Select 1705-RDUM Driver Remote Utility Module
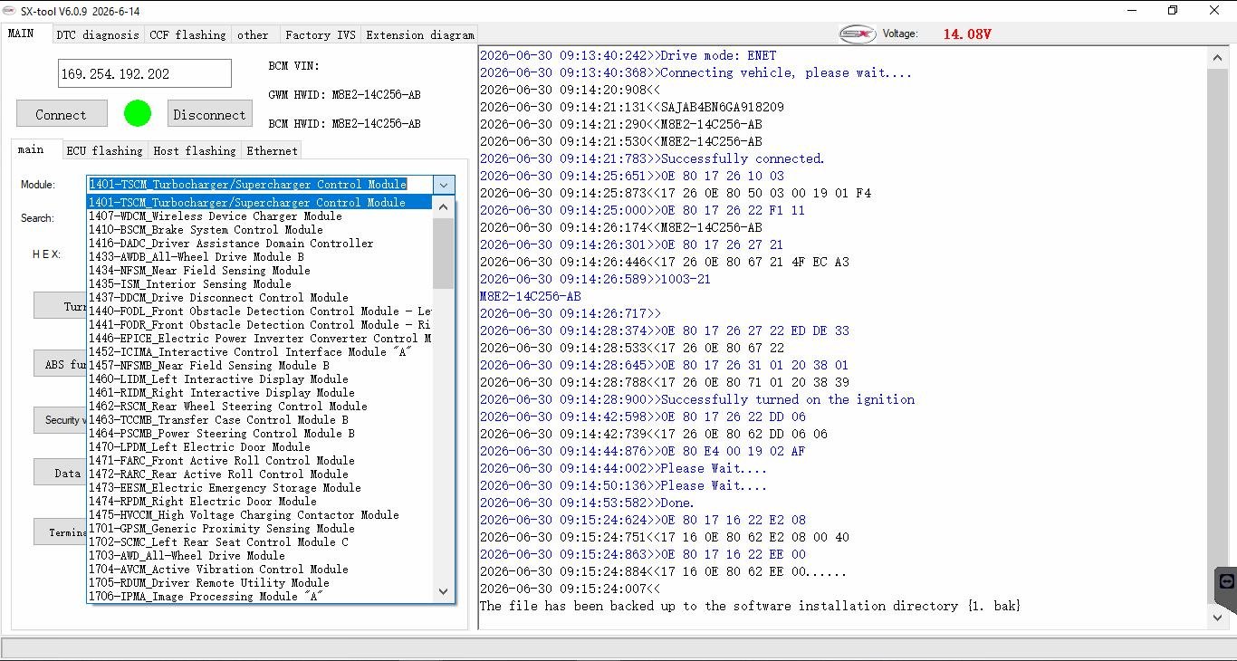 260,583
